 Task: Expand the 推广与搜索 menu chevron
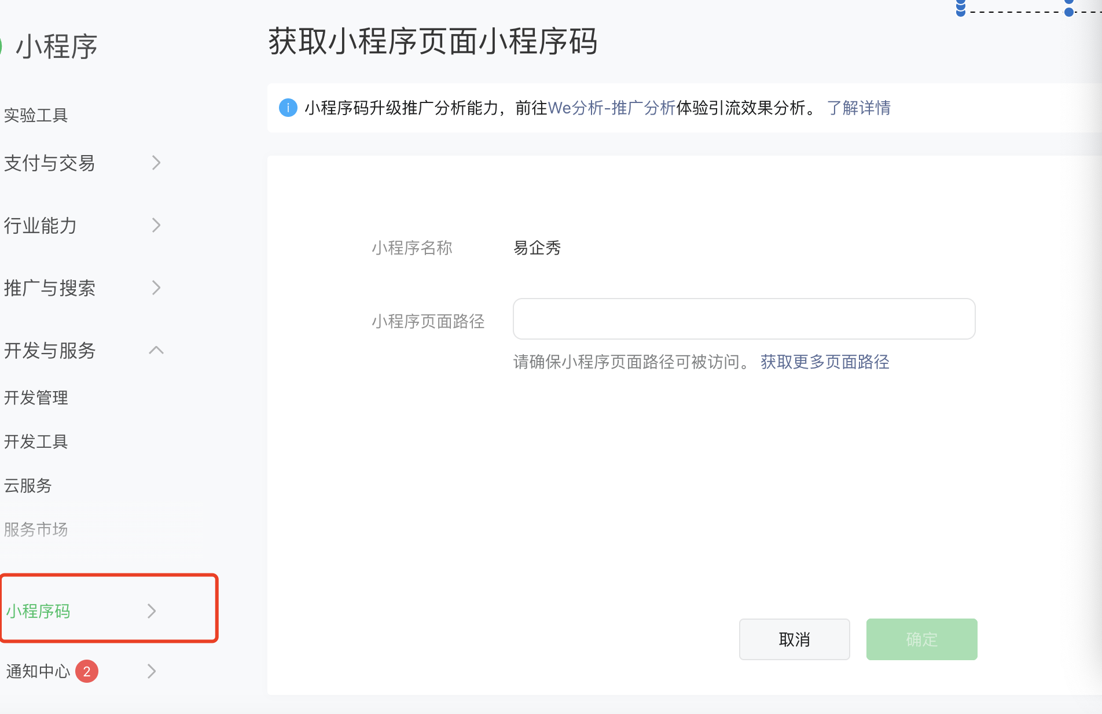156,288
